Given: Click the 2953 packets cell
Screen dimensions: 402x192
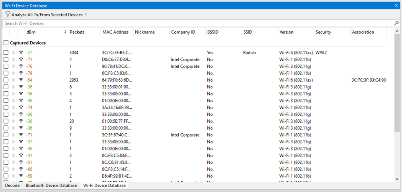Looking at the screenshot, I should click(x=74, y=80).
